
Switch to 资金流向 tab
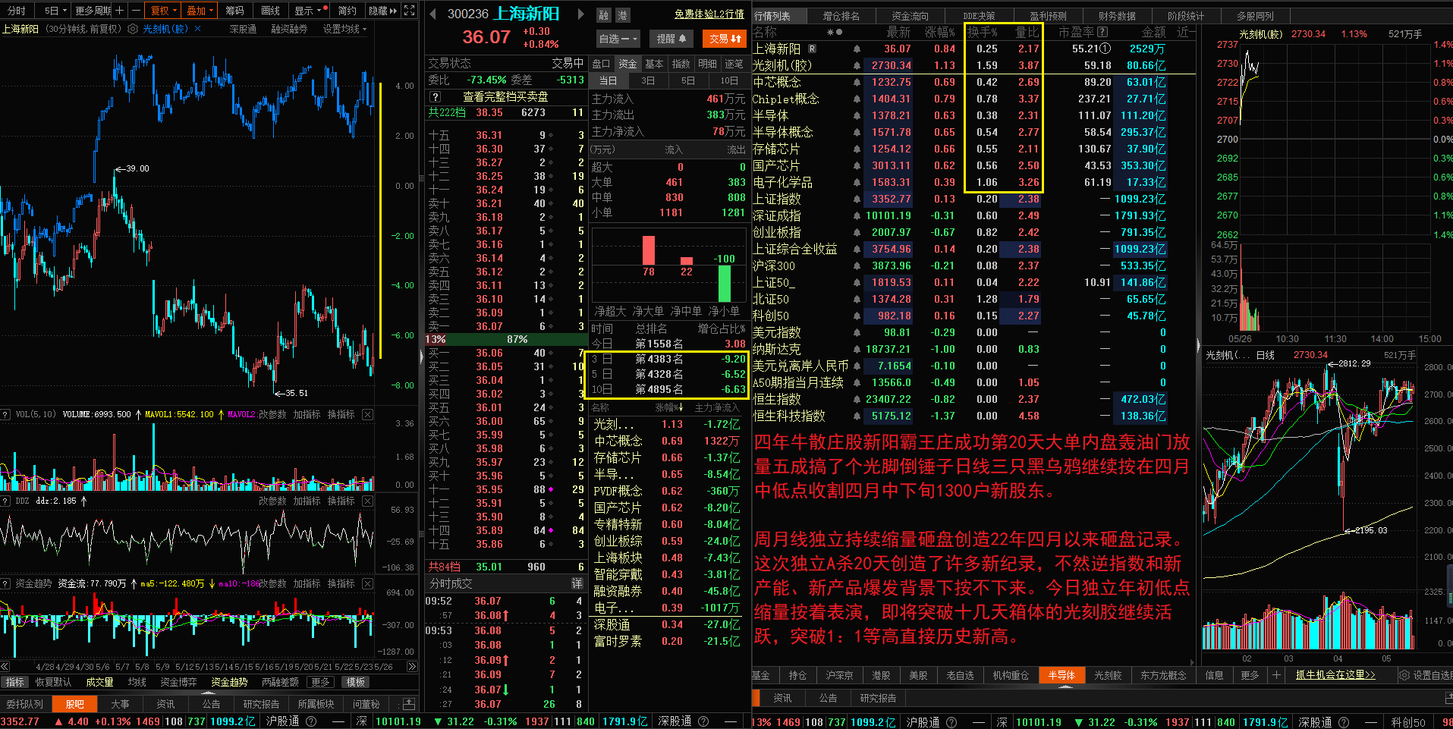(910, 15)
